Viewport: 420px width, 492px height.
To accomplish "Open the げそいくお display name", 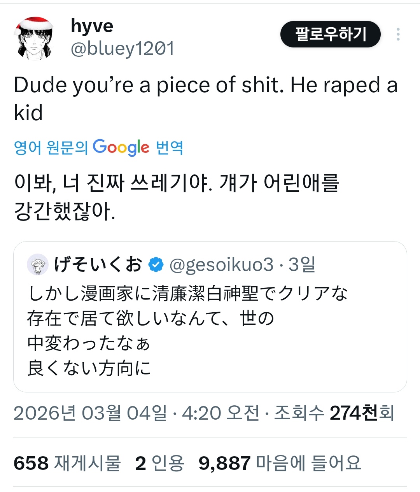I will coord(98,264).
